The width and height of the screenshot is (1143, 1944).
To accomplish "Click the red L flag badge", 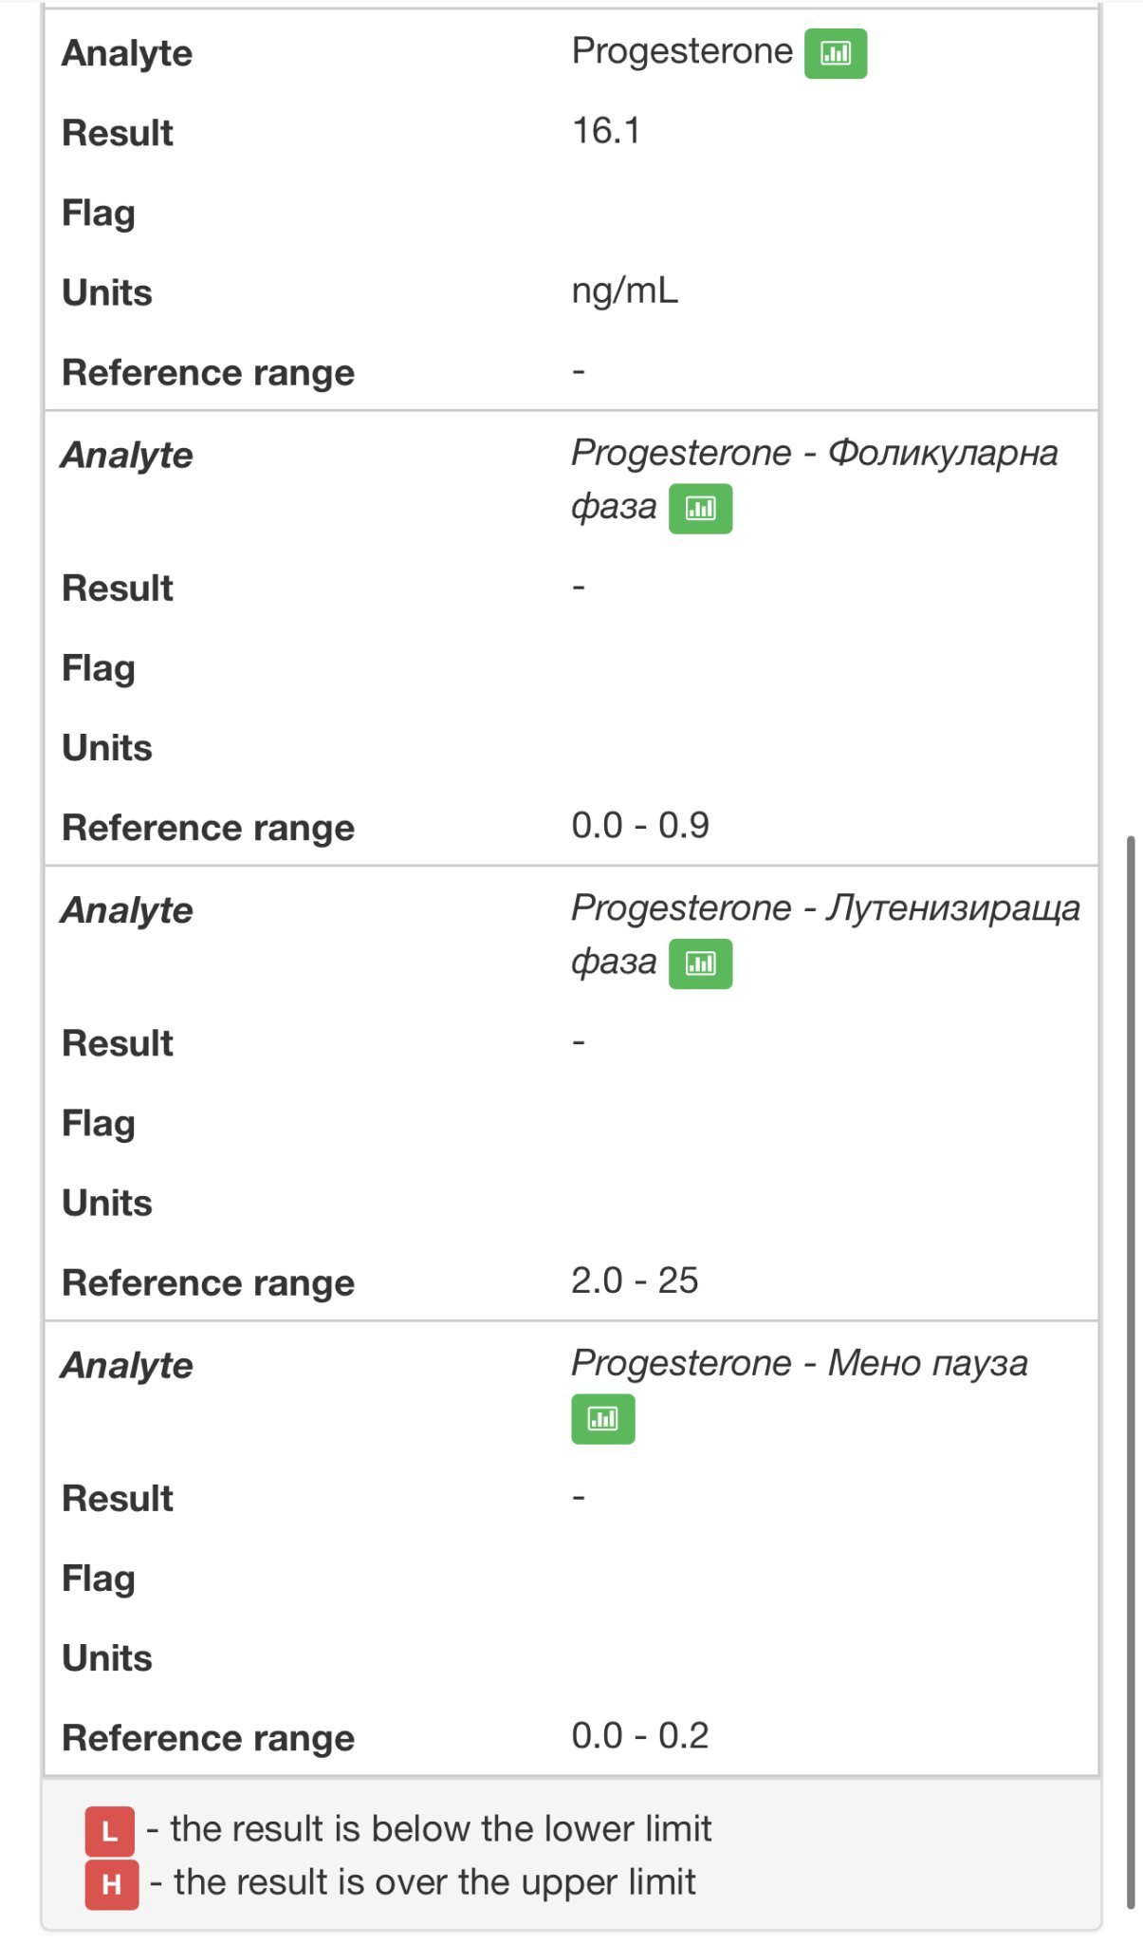I will click(109, 1831).
